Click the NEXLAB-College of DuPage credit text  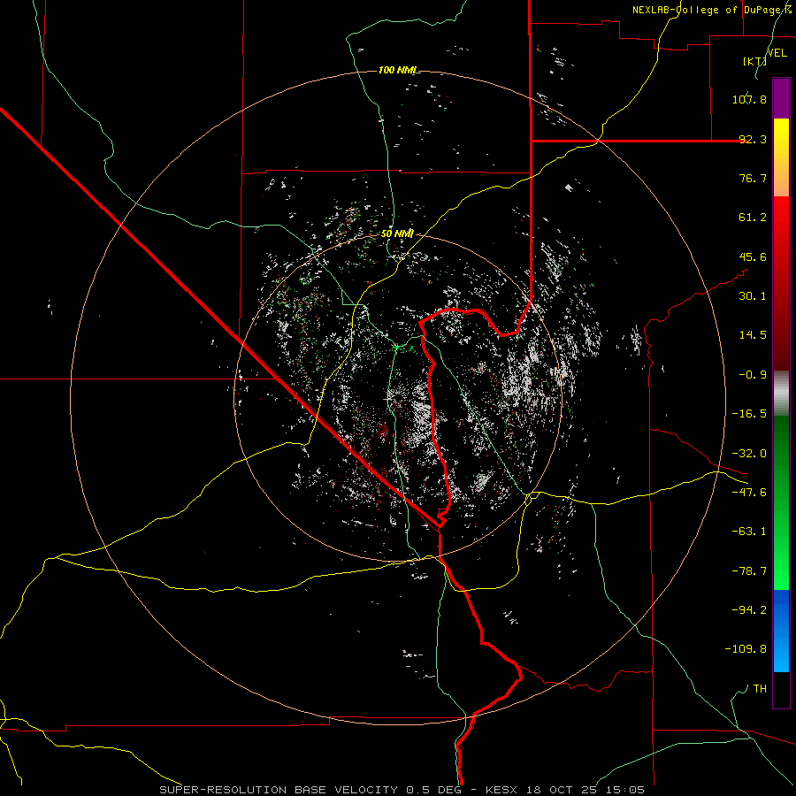[x=713, y=10]
